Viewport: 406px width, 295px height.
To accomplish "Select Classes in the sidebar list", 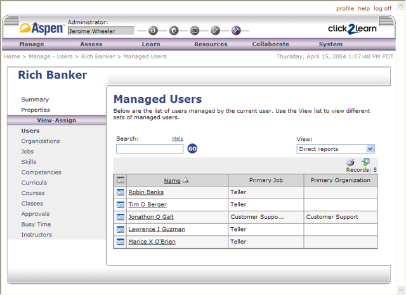I will [32, 203].
